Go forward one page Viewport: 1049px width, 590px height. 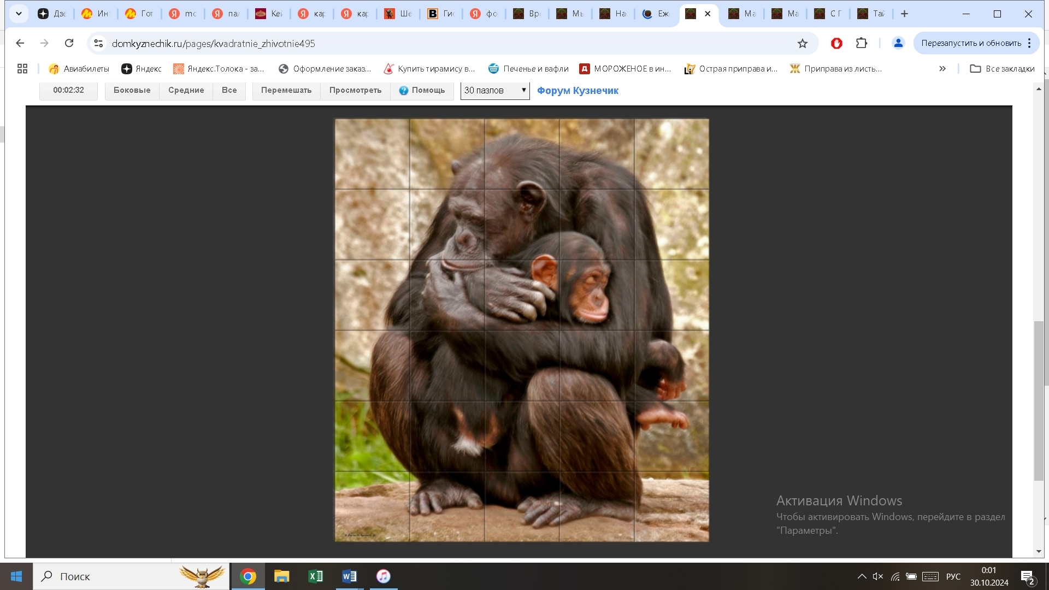point(44,43)
